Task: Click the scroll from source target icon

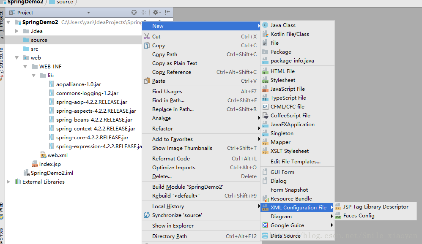Action: pos(134,12)
